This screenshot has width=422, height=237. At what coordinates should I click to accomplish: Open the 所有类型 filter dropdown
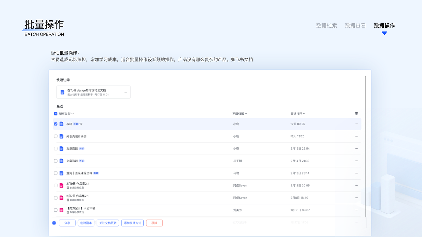click(x=65, y=113)
